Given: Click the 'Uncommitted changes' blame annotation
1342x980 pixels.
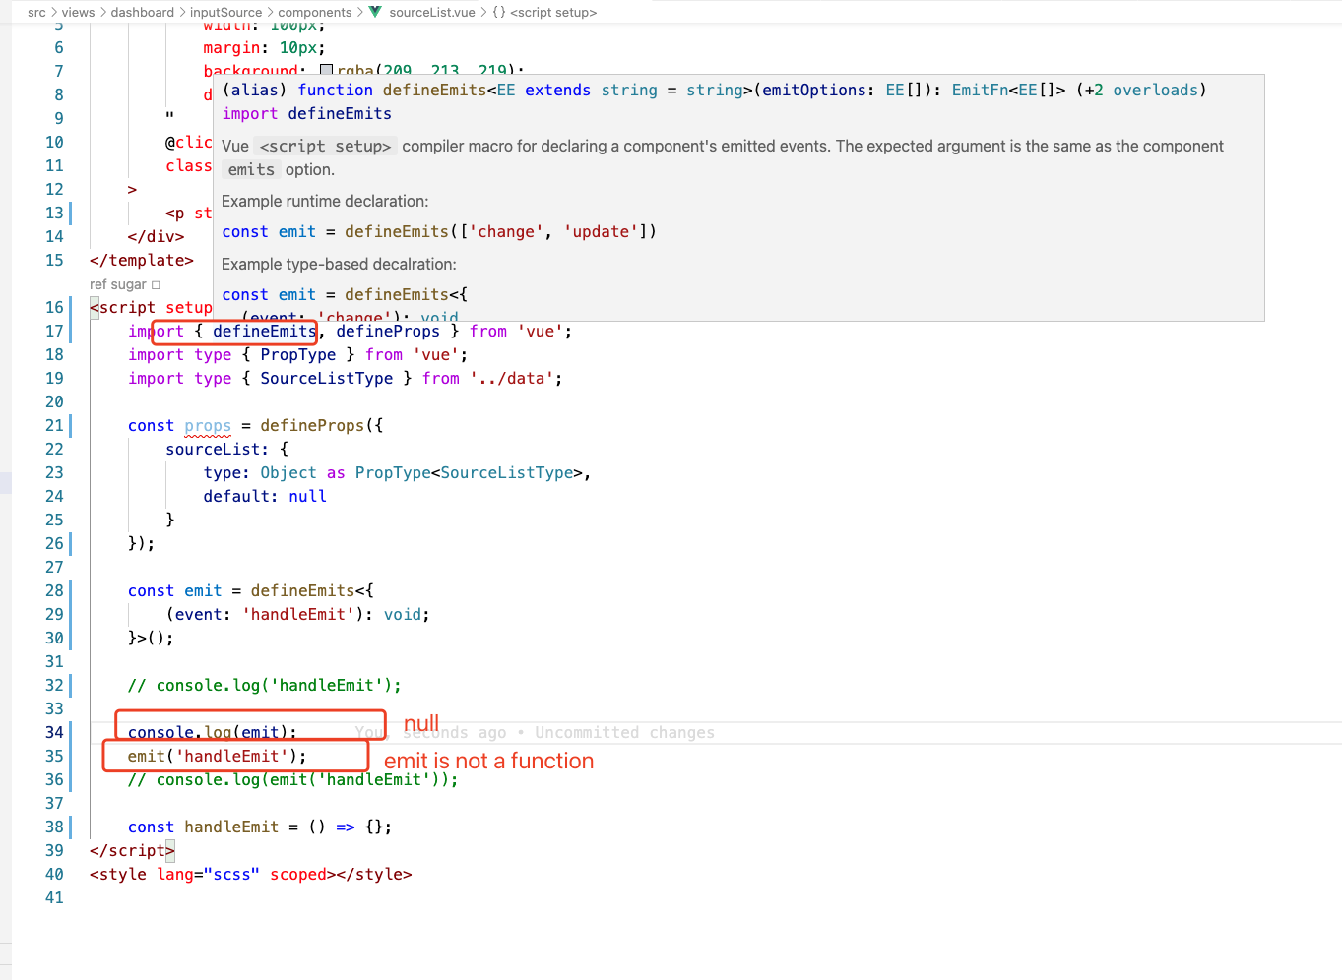Looking at the screenshot, I should click(x=628, y=732).
